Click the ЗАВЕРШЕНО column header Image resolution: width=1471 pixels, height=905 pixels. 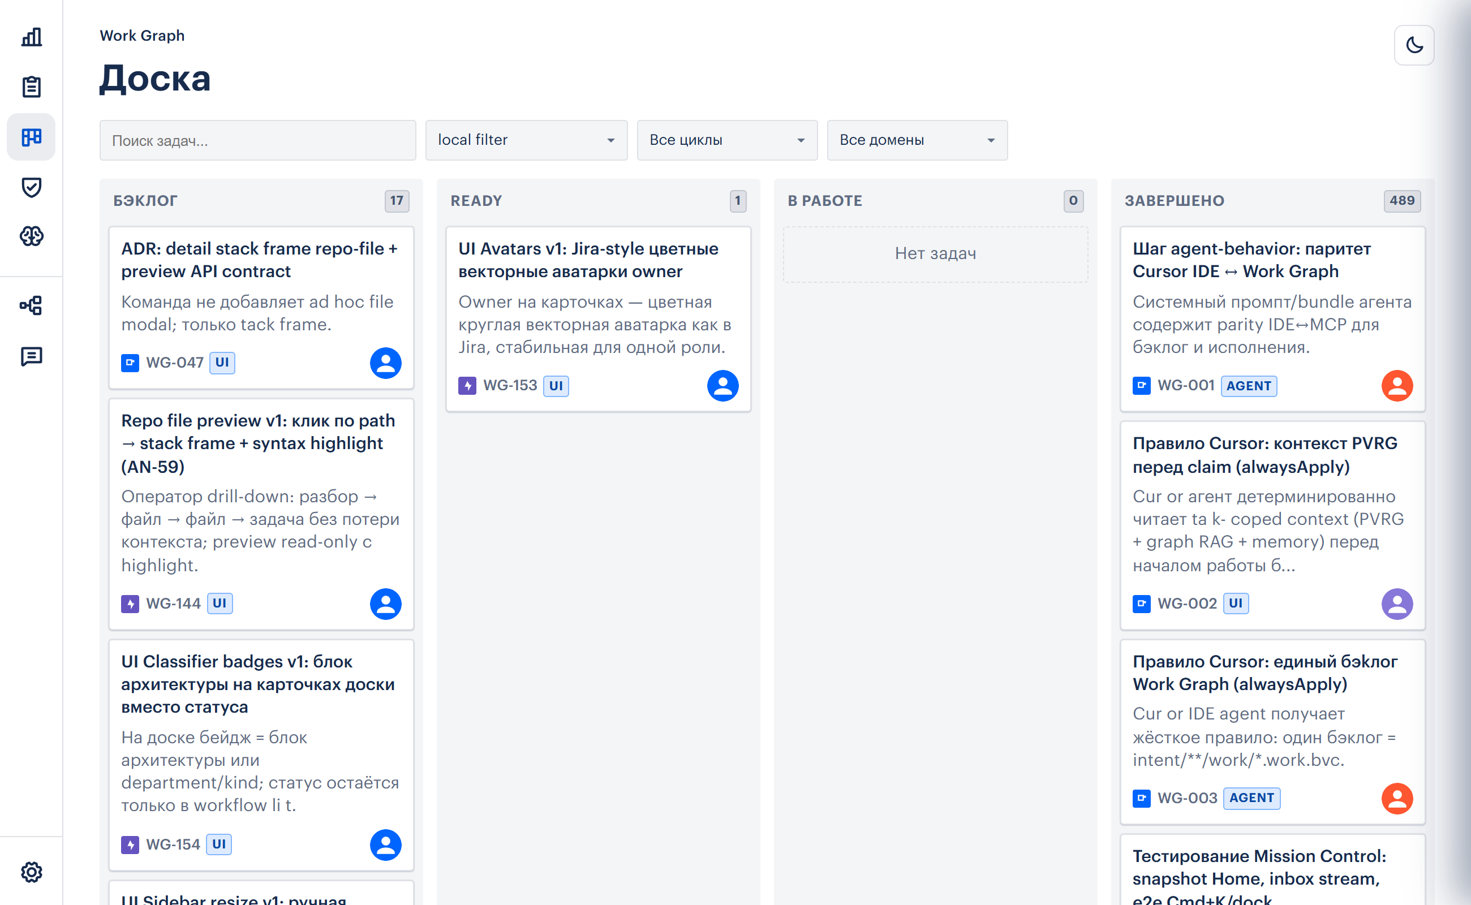pyautogui.click(x=1175, y=201)
